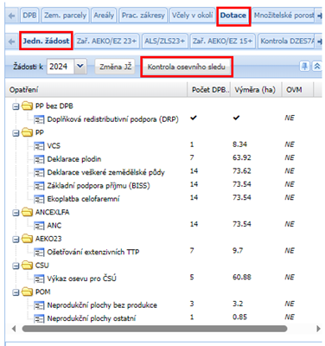
Task: Collapse the CSU folder node
Action: 16,266
